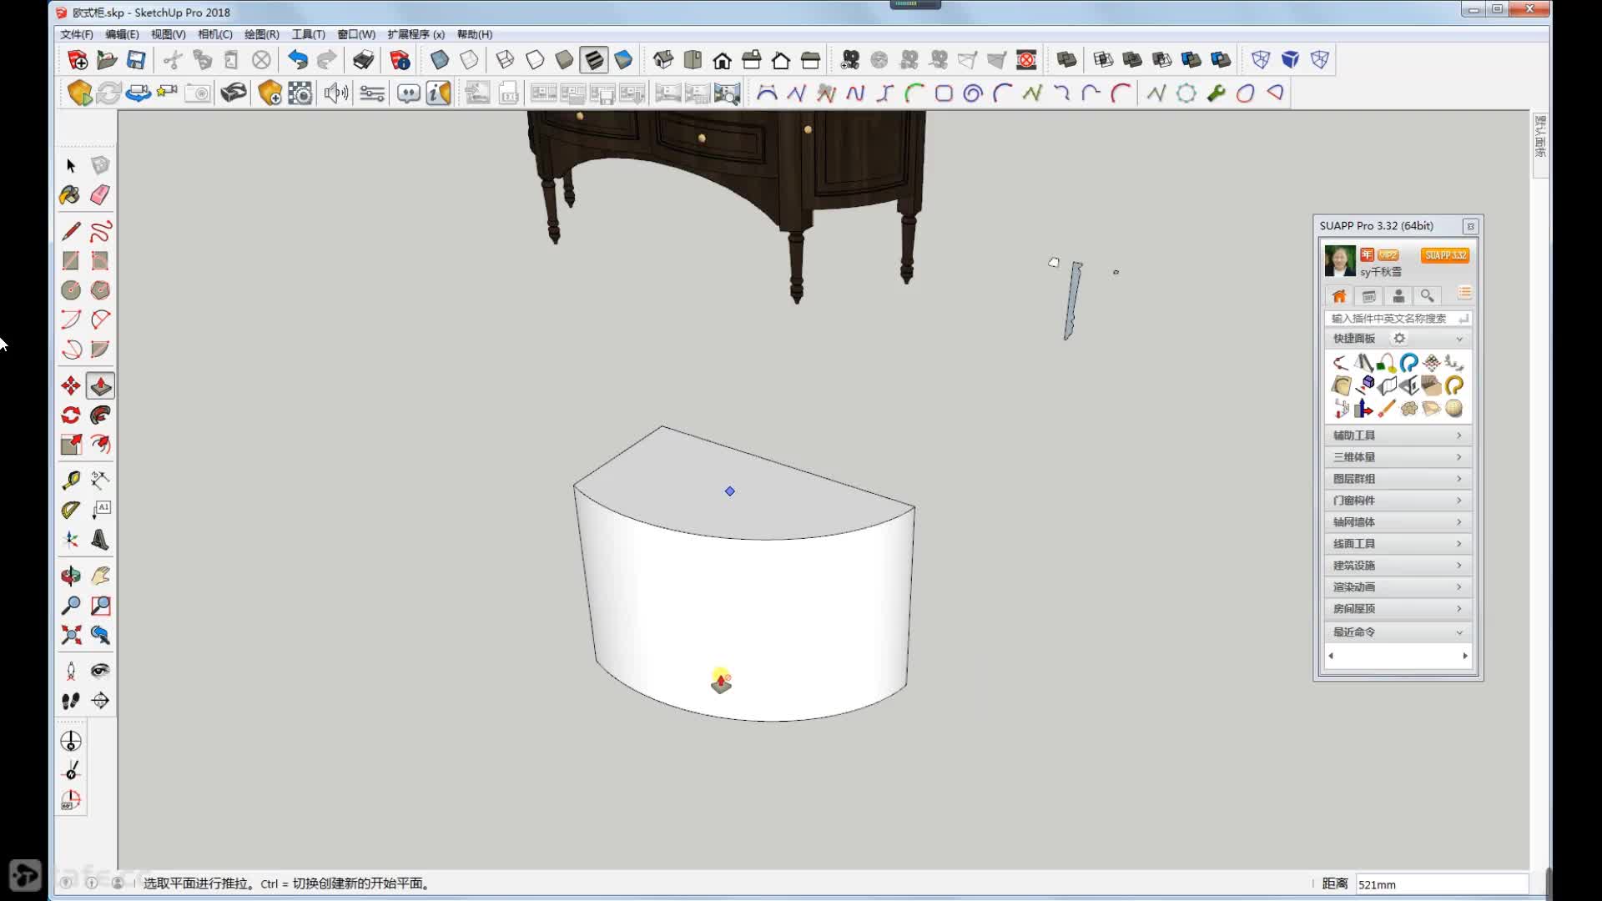Image resolution: width=1602 pixels, height=901 pixels.
Task: Choose the Polygon tool
Action: pos(100,290)
